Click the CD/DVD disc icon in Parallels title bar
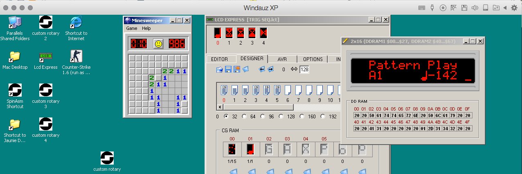522x174 pixels. (443, 8)
